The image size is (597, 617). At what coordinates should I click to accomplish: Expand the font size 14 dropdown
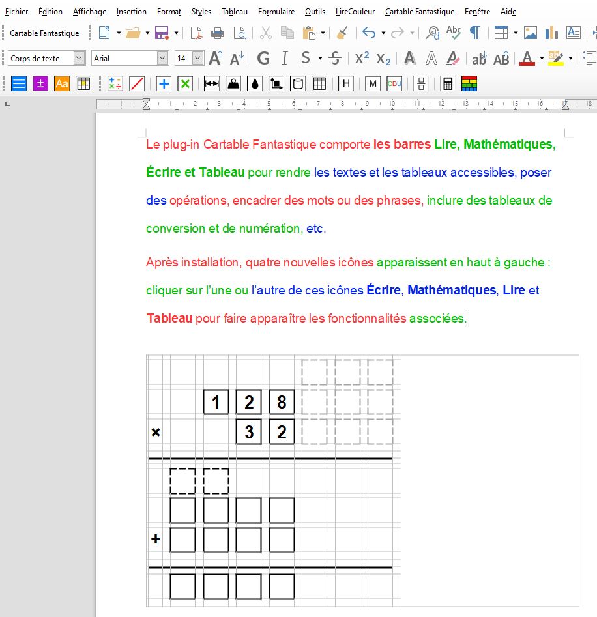pyautogui.click(x=198, y=58)
